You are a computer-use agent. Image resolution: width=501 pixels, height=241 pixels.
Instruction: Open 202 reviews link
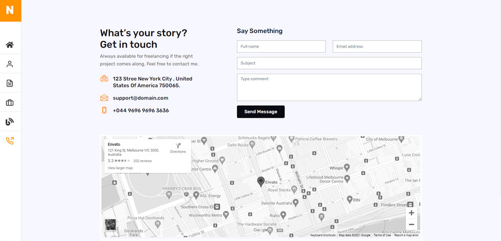coord(143,161)
